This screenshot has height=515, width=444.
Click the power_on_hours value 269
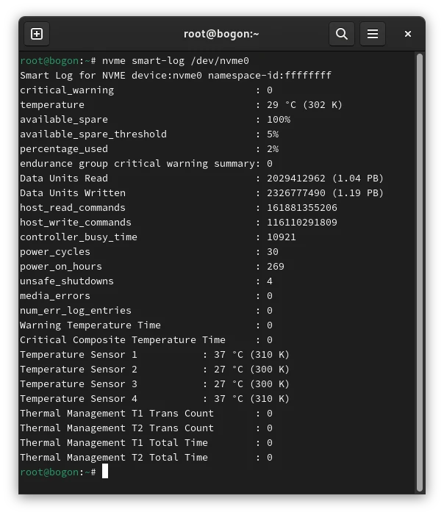[x=276, y=267]
